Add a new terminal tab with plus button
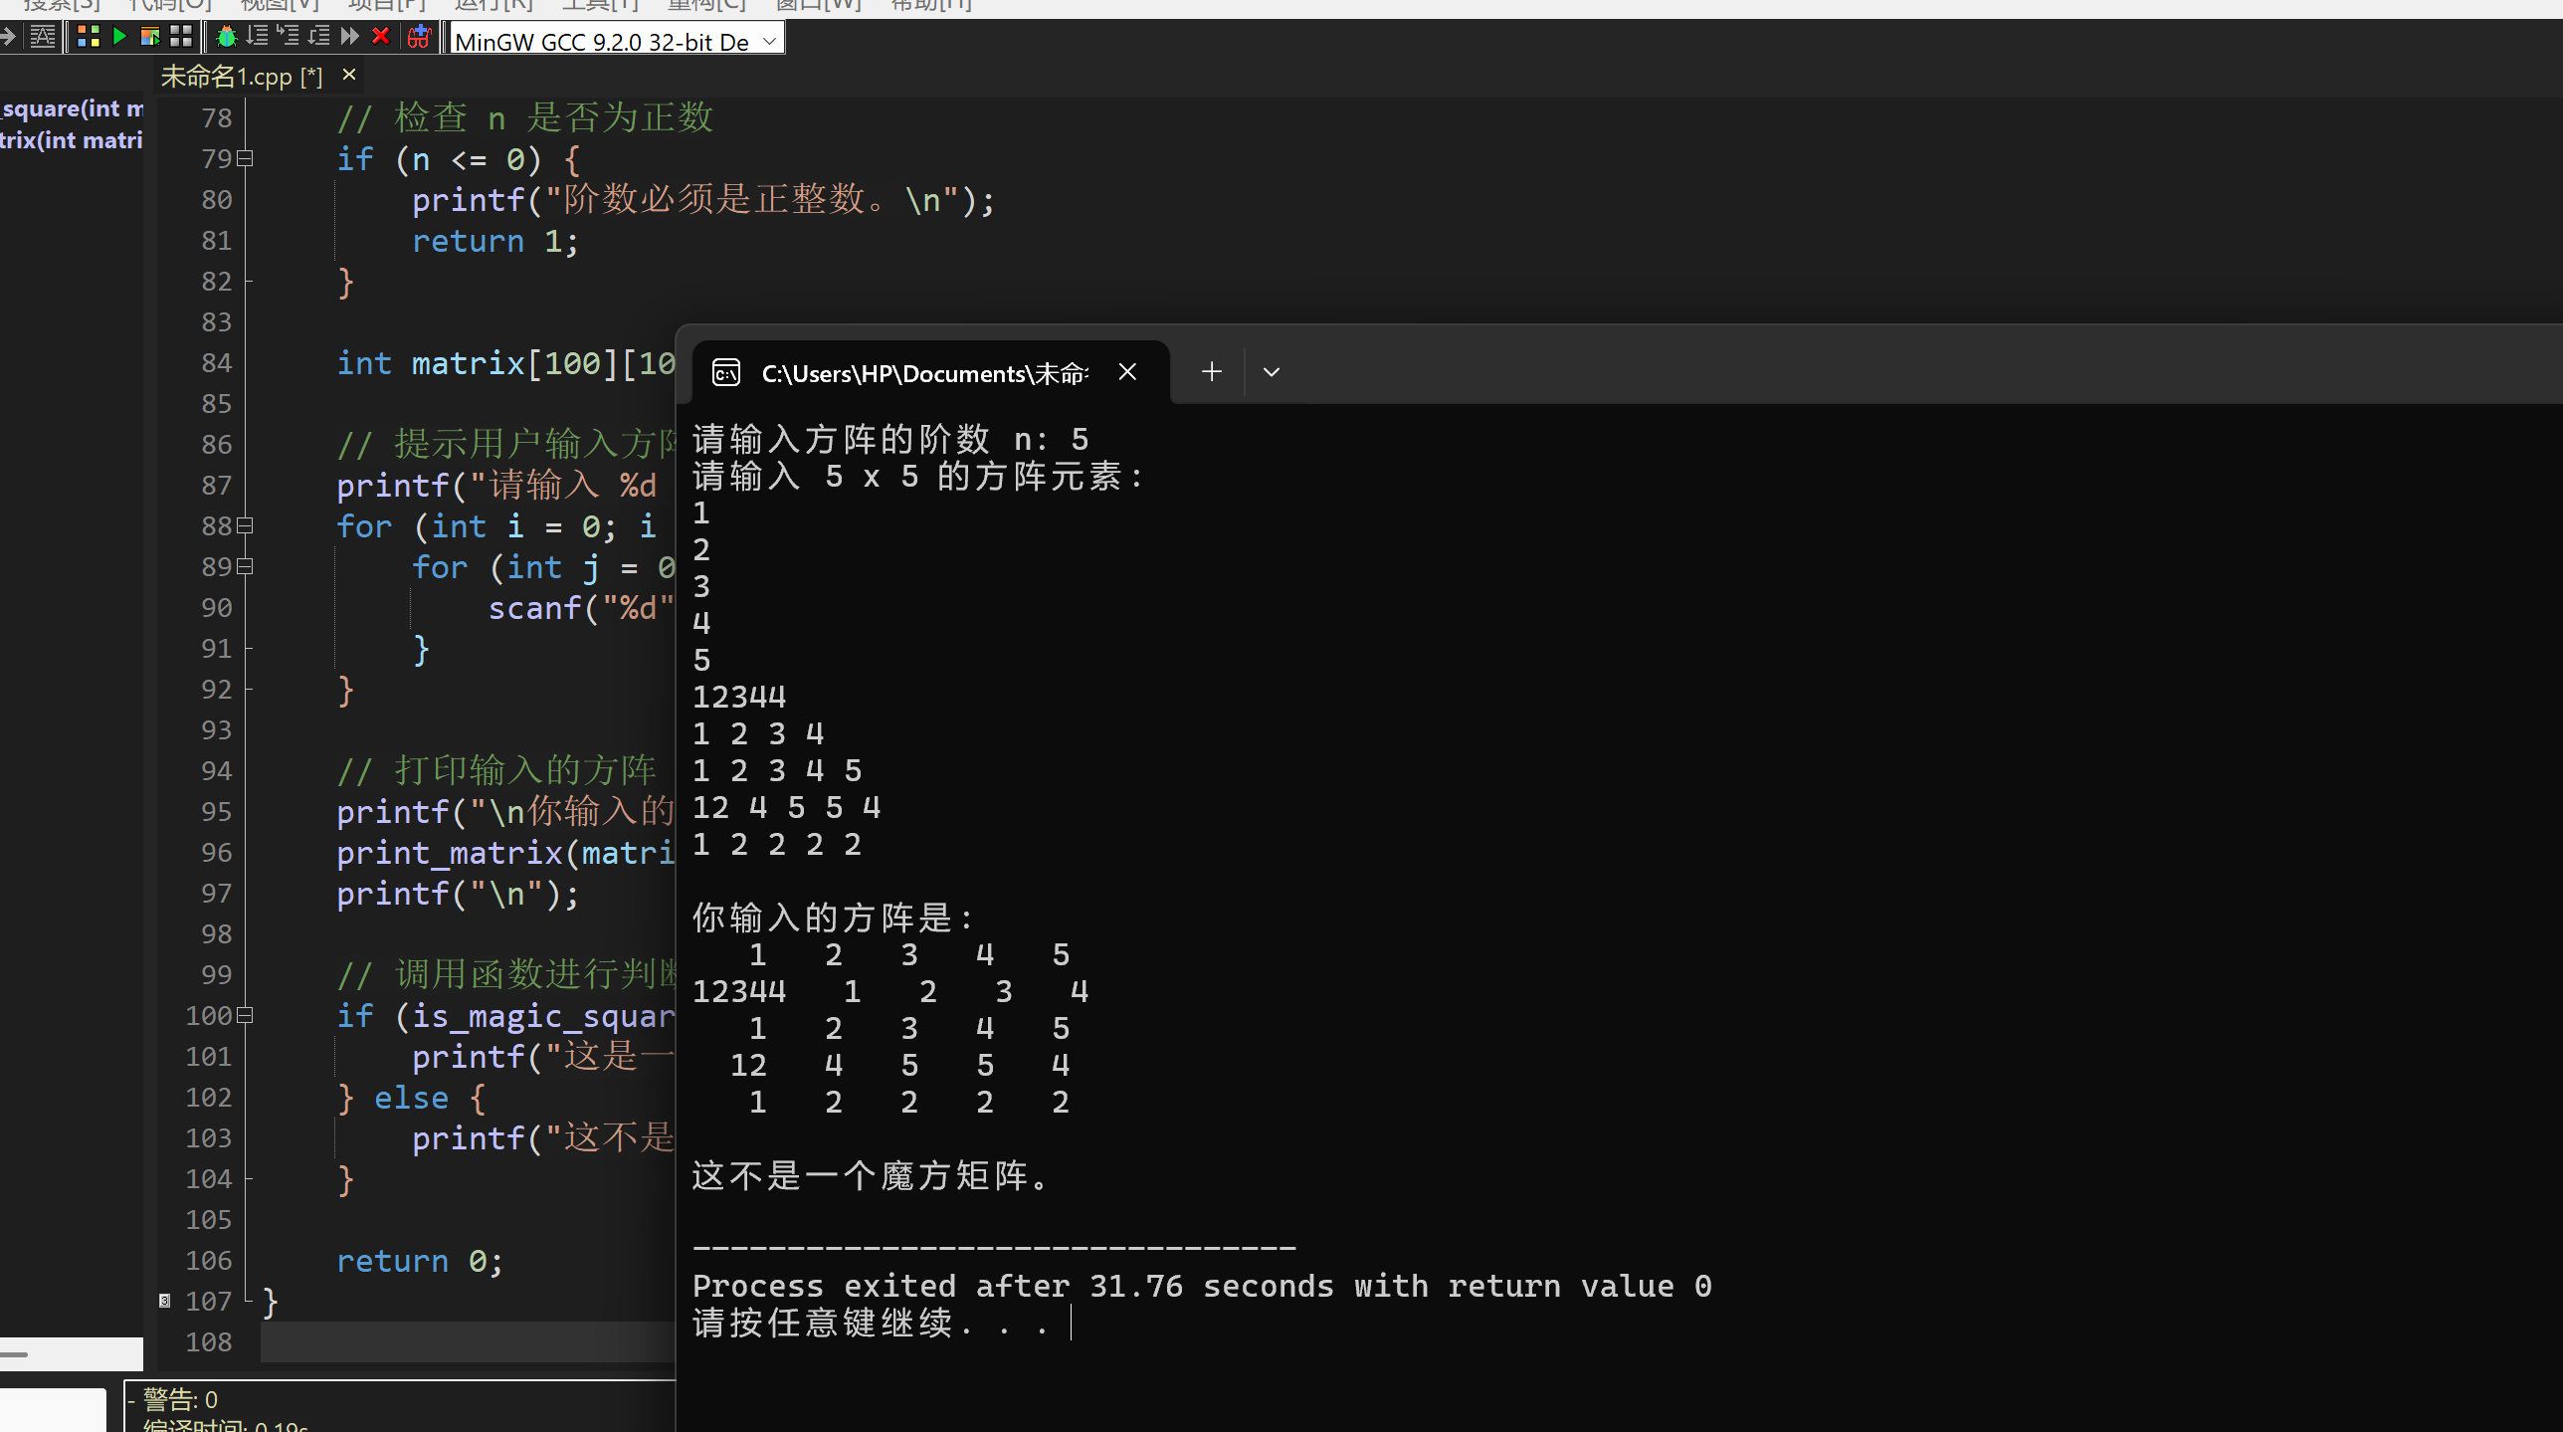 pyautogui.click(x=1211, y=372)
